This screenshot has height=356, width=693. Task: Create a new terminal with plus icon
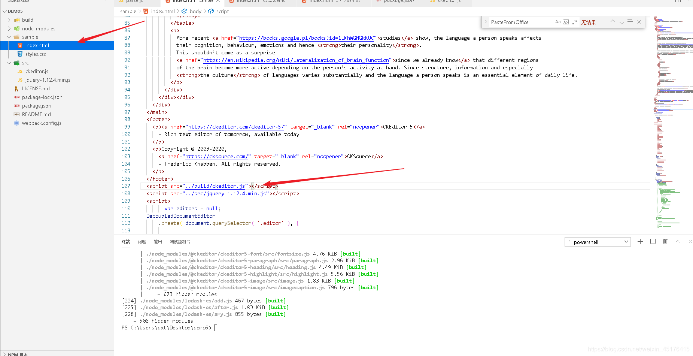[640, 242]
